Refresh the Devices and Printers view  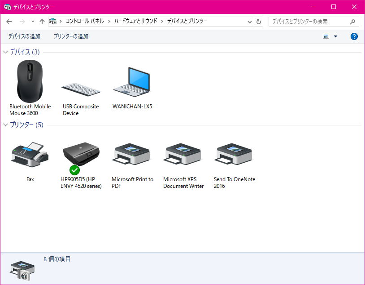(x=259, y=22)
